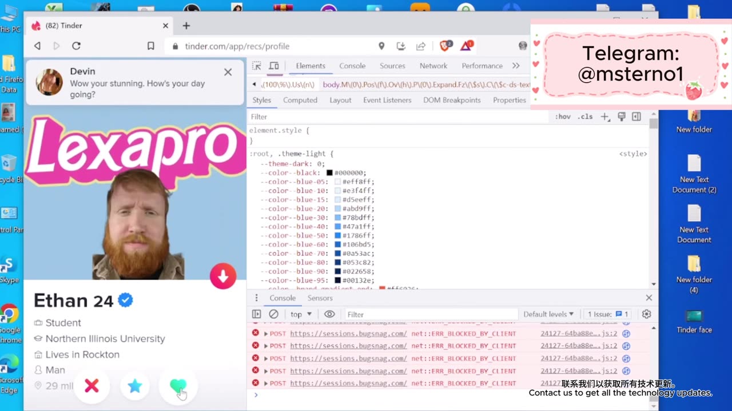732x411 pixels.
Task: Bookmark this page with the bookmark icon
Action: [x=151, y=46]
